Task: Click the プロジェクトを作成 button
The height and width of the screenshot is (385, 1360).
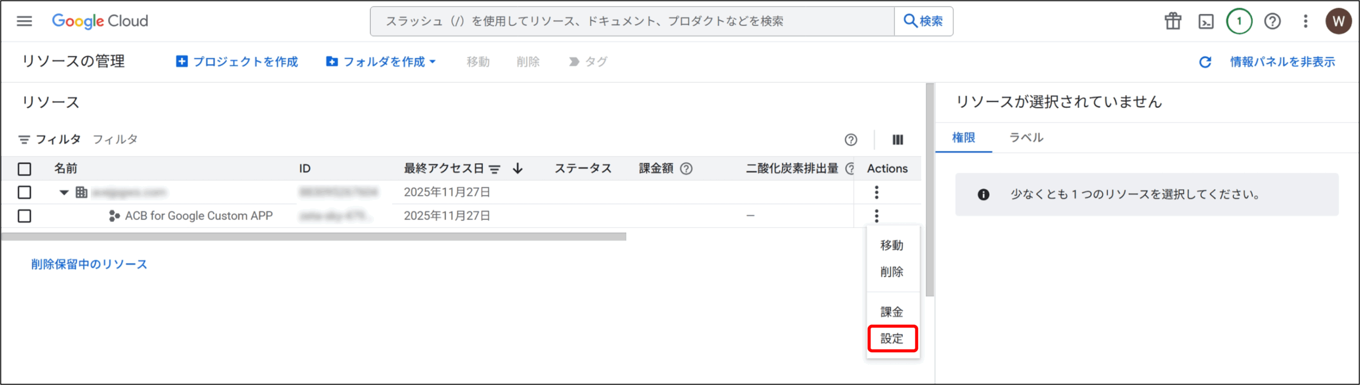Action: pyautogui.click(x=237, y=62)
